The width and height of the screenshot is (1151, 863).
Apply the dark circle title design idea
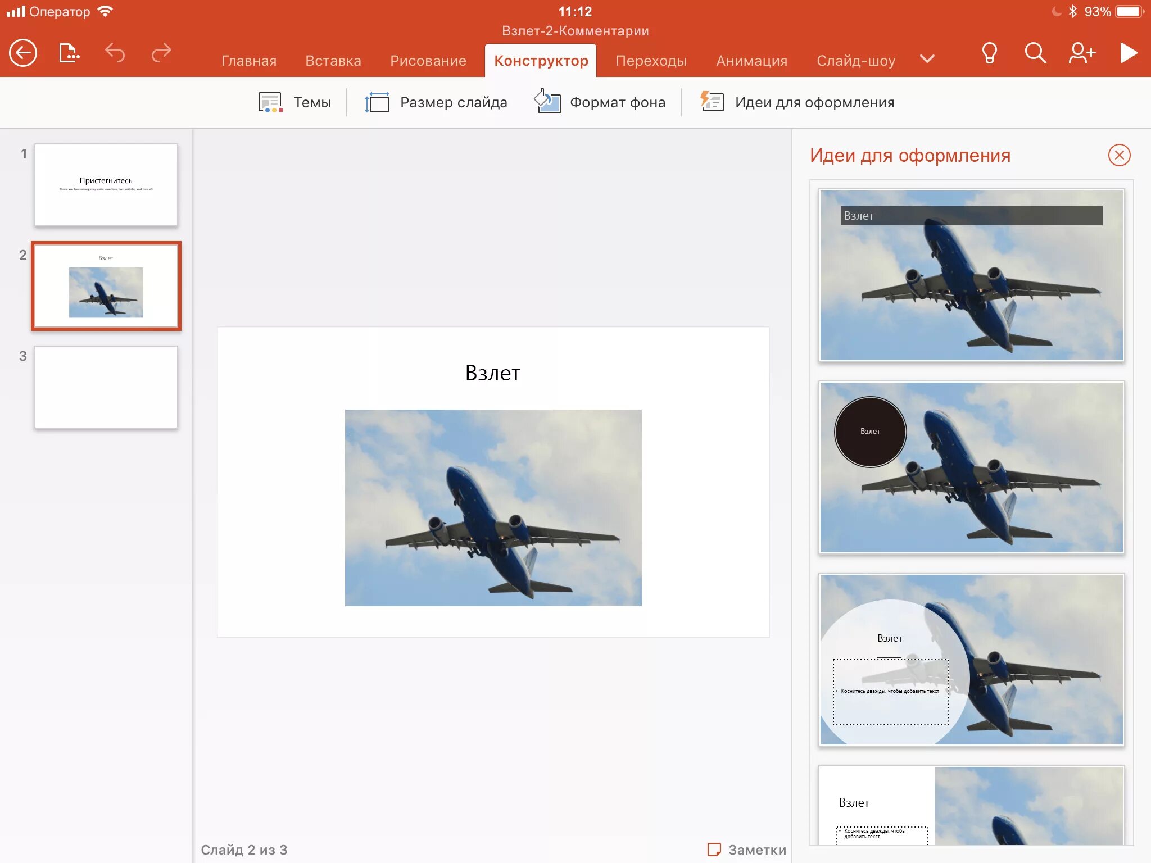(x=971, y=467)
